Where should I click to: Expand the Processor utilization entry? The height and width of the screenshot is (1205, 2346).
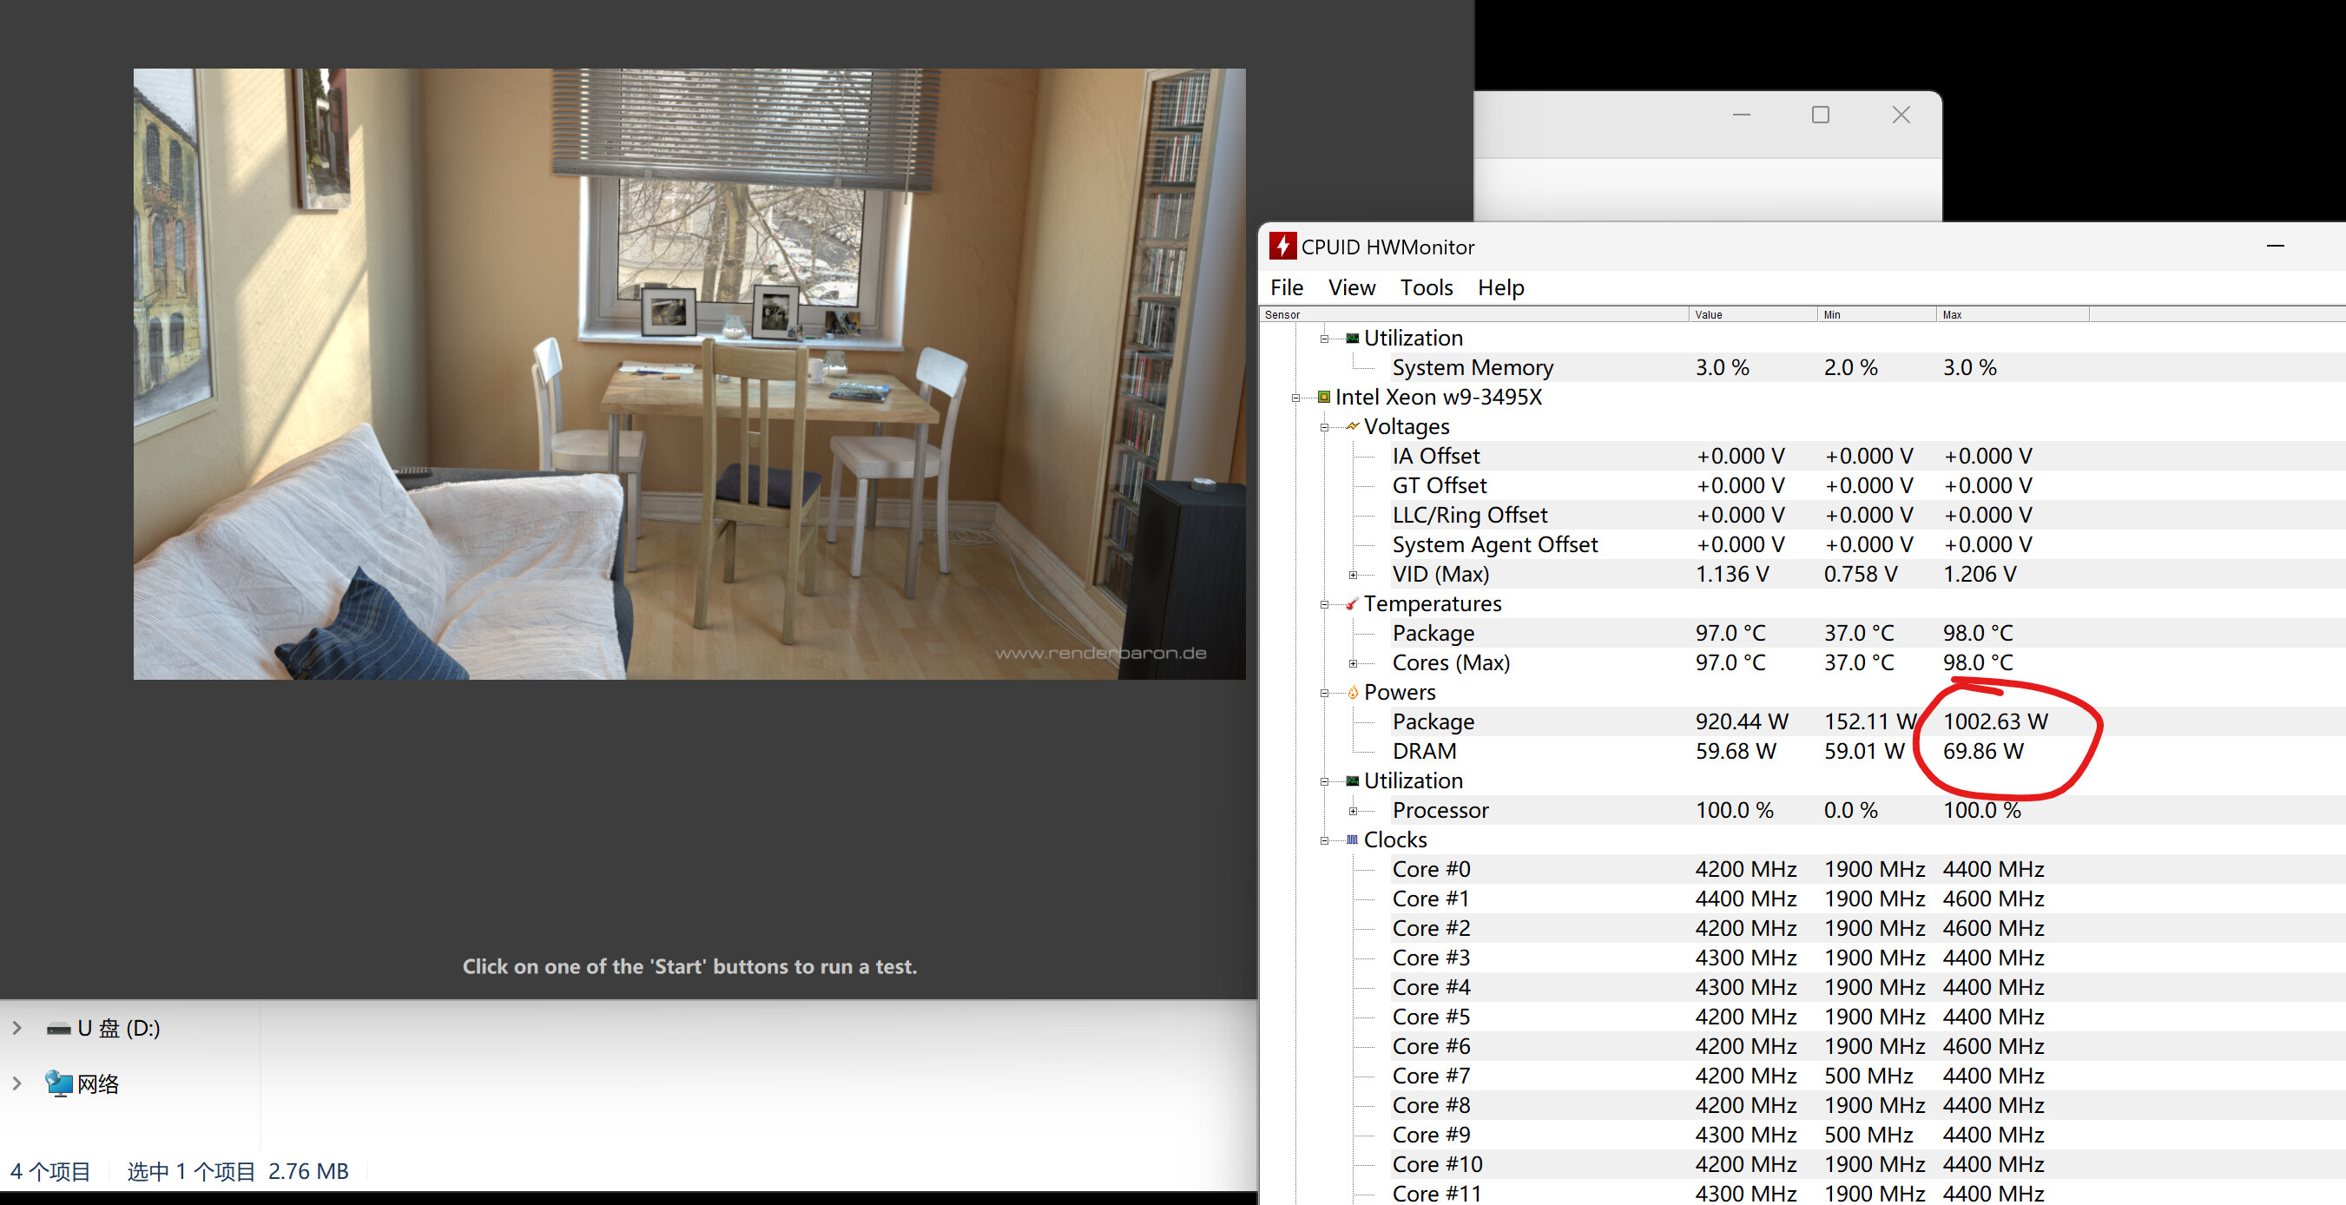[x=1353, y=811]
